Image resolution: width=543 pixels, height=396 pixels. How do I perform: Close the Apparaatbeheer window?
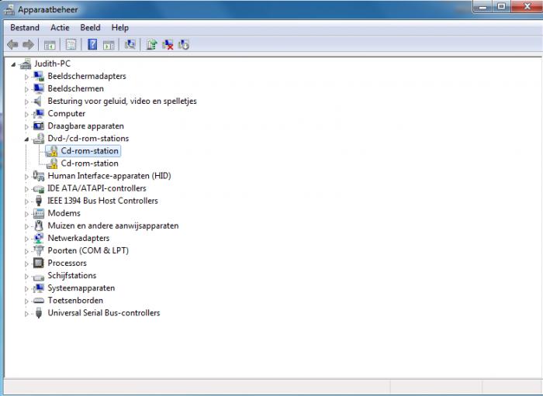pyautogui.click(x=527, y=6)
